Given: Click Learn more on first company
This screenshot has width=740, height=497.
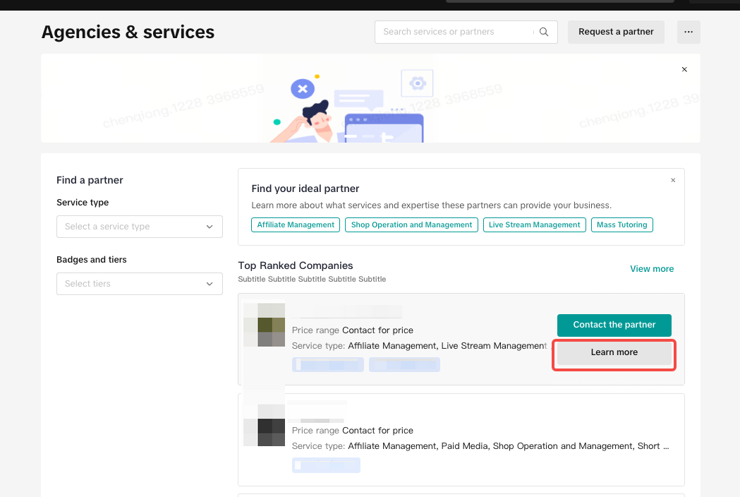Looking at the screenshot, I should [614, 352].
